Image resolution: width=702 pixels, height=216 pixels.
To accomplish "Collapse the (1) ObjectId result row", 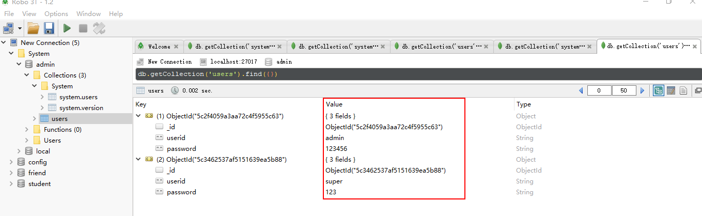I will [138, 116].
